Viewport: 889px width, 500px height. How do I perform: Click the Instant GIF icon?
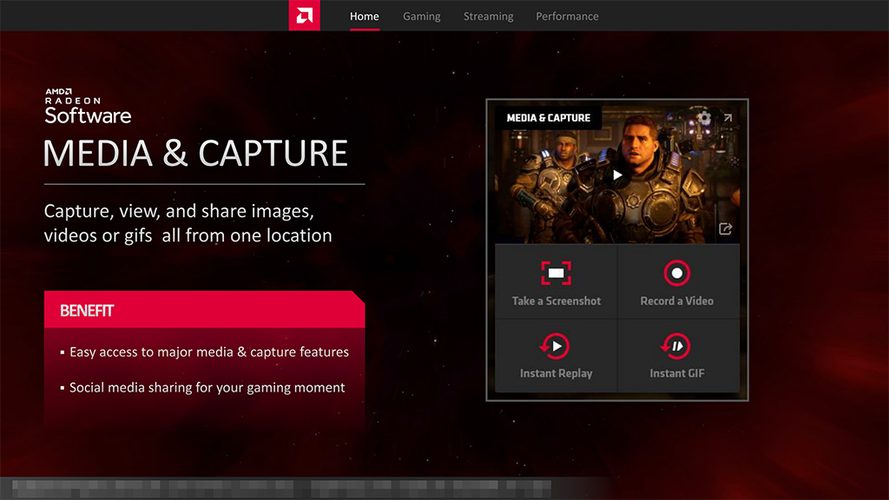(x=675, y=345)
